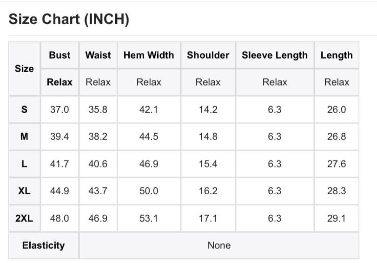Click the None elasticity value cell

pyautogui.click(x=219, y=246)
